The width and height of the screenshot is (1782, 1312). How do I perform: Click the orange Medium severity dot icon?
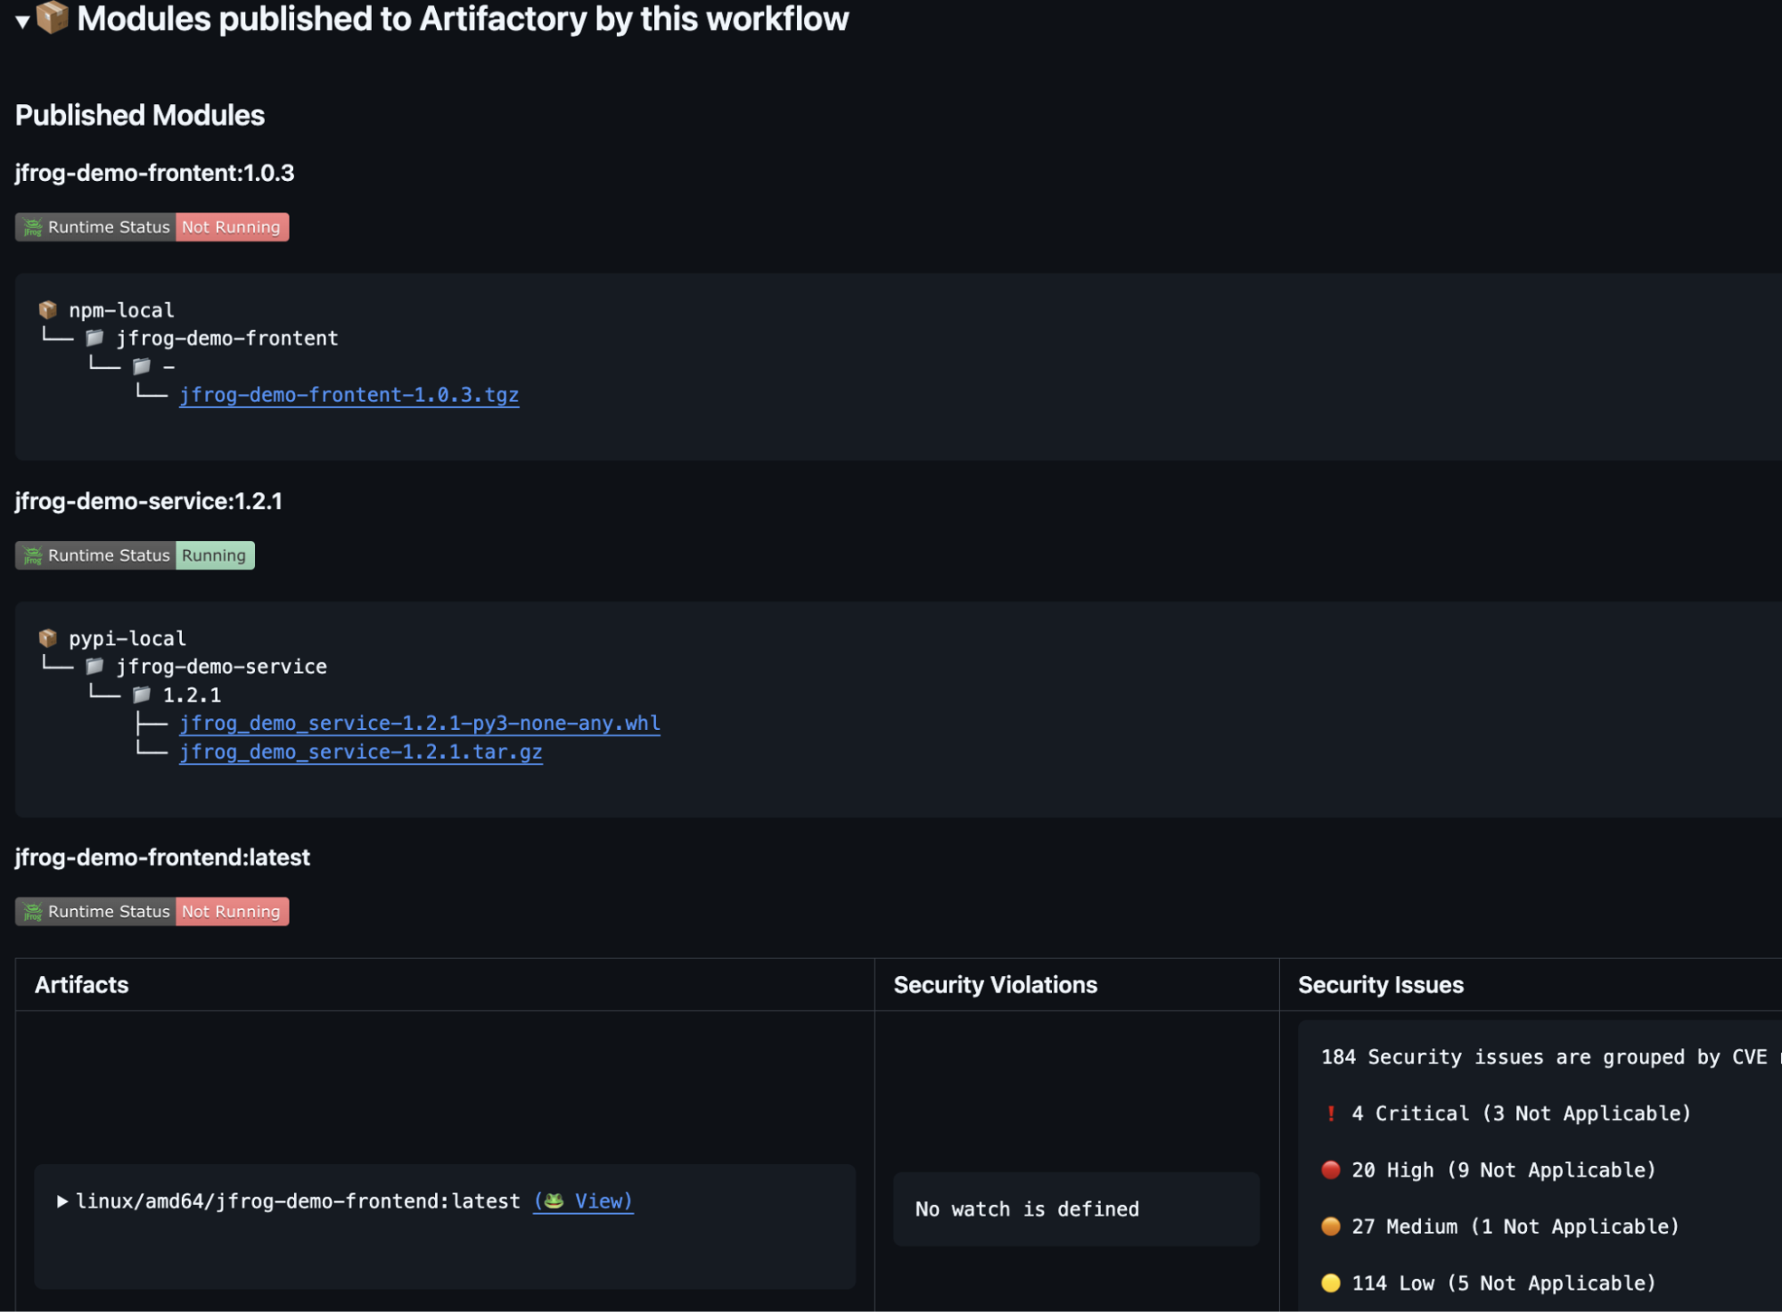1330,1226
